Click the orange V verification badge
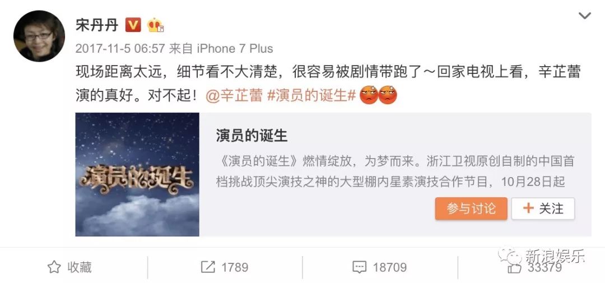This screenshot has height=283, width=605. click(133, 25)
